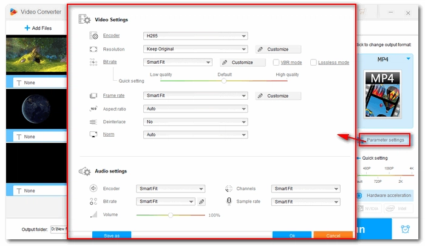Viewport: 425px width, 246px height.
Task: Open Parameter settings in main window
Action: (384, 140)
